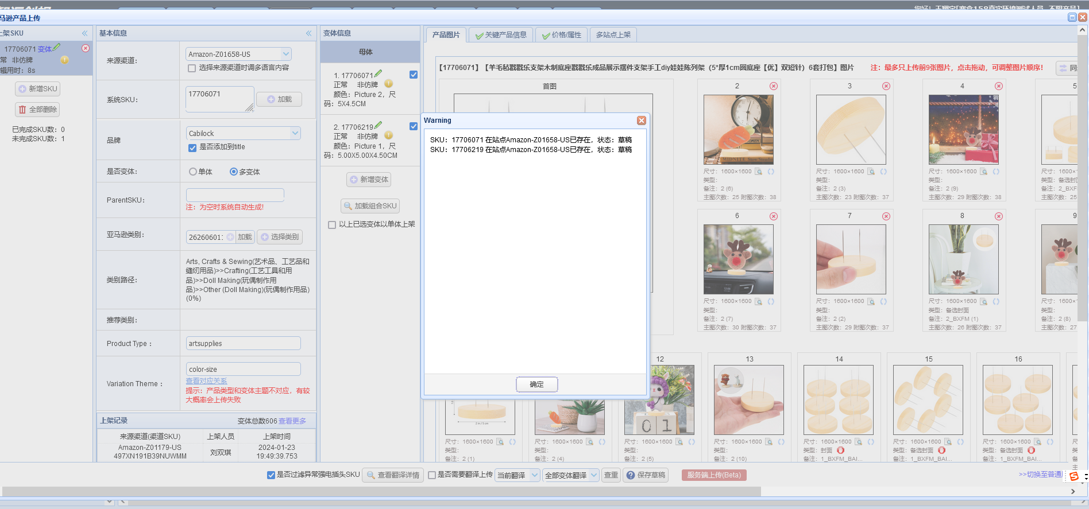Click yellow status icon on variant 17706219

pos(389,135)
